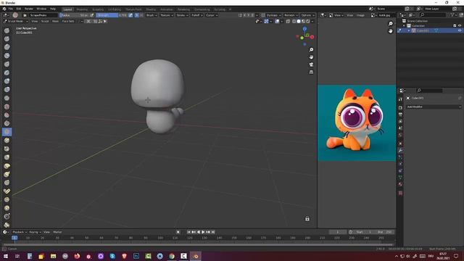This screenshot has width=464, height=261.
Task: Switch to the Sculpting workspace tab
Action: (x=98, y=9)
